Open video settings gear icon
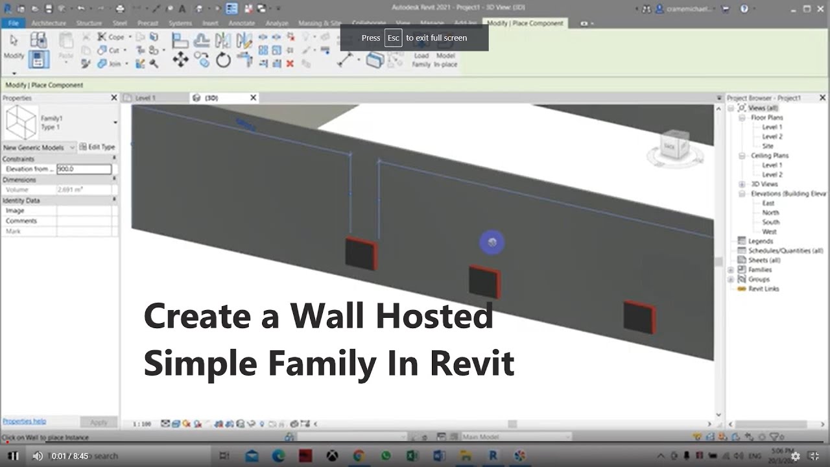Screen dimensions: 830x467 tap(795, 456)
